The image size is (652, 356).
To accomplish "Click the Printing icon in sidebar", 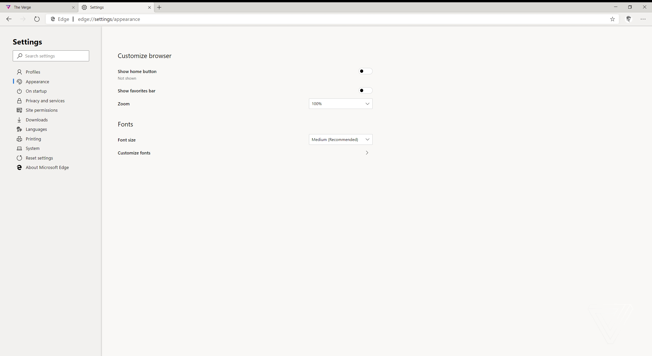I will [x=19, y=139].
